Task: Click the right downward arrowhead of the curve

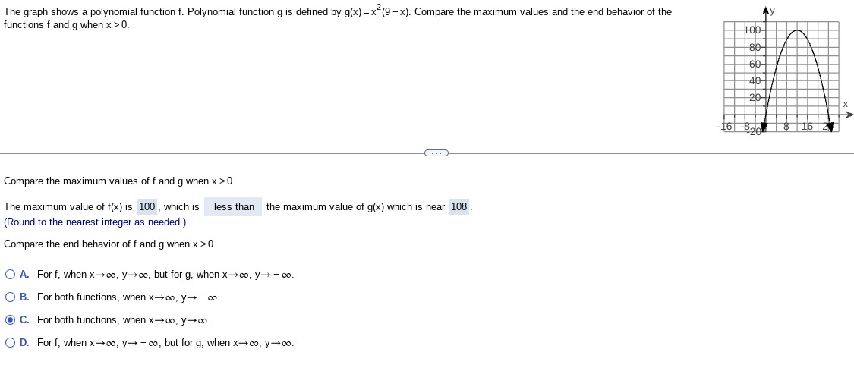Action: [x=830, y=127]
